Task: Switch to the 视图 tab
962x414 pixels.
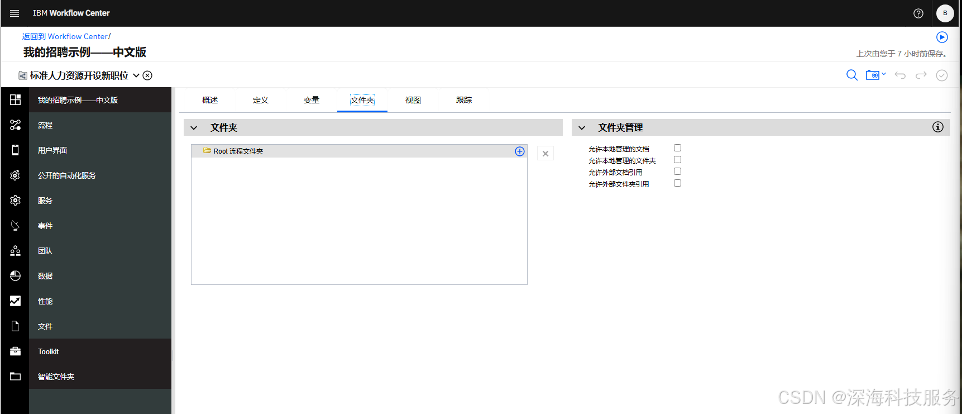Action: pos(413,100)
